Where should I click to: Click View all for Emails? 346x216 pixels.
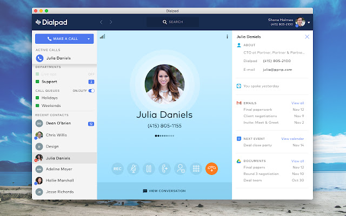click(297, 103)
